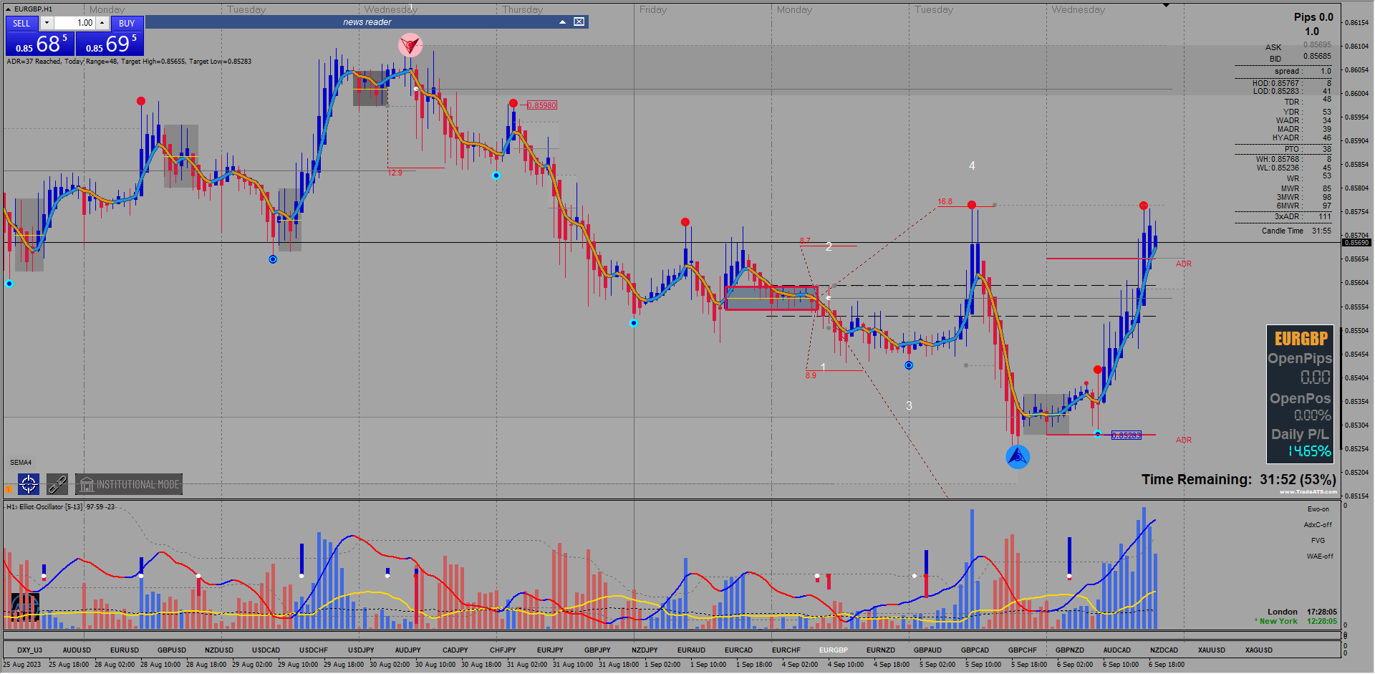Close the news reader panel

tap(579, 21)
